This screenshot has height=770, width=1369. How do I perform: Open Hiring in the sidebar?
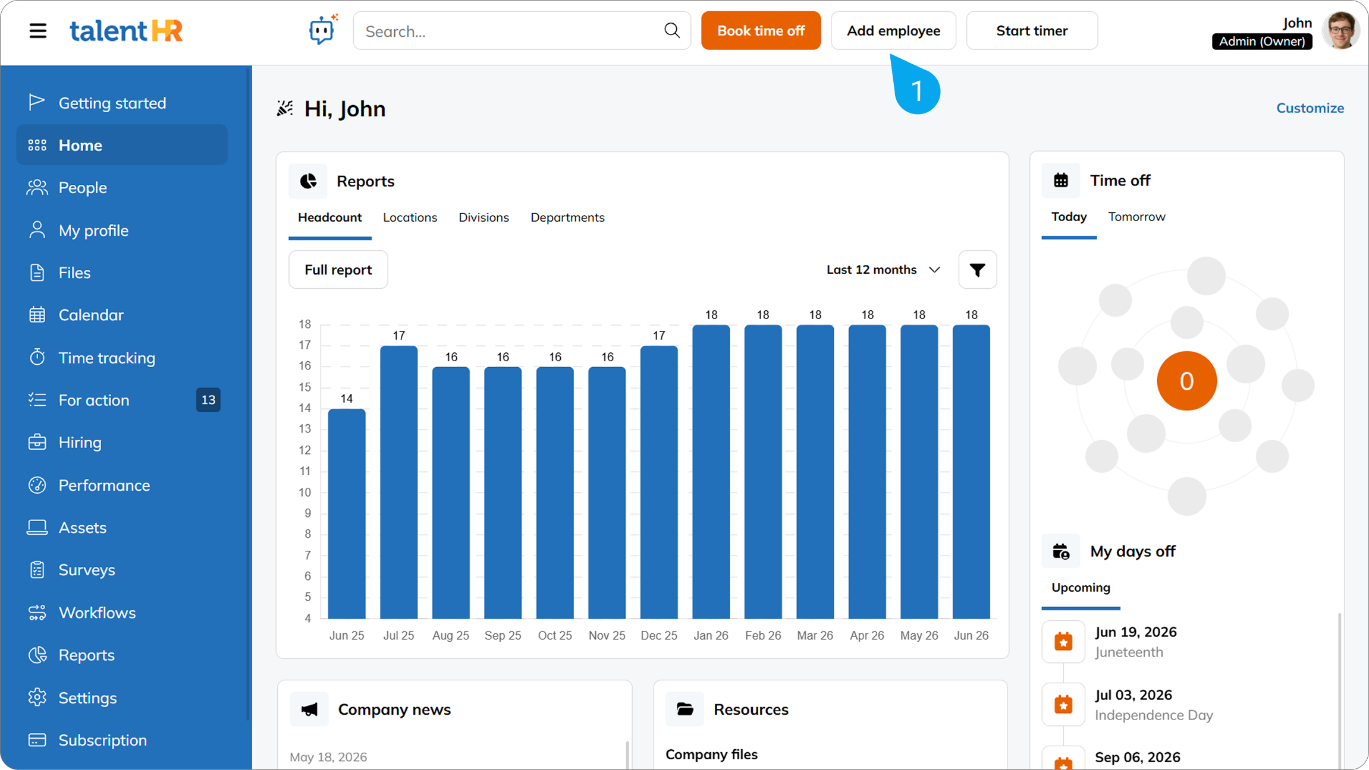click(122, 443)
